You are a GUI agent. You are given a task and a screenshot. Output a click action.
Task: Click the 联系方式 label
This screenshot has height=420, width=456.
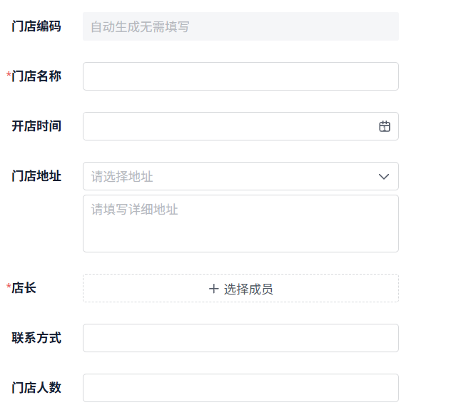[36, 338]
